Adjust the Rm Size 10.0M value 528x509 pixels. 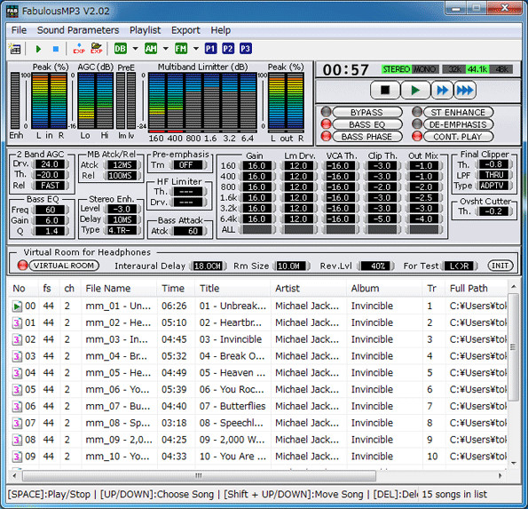point(291,266)
